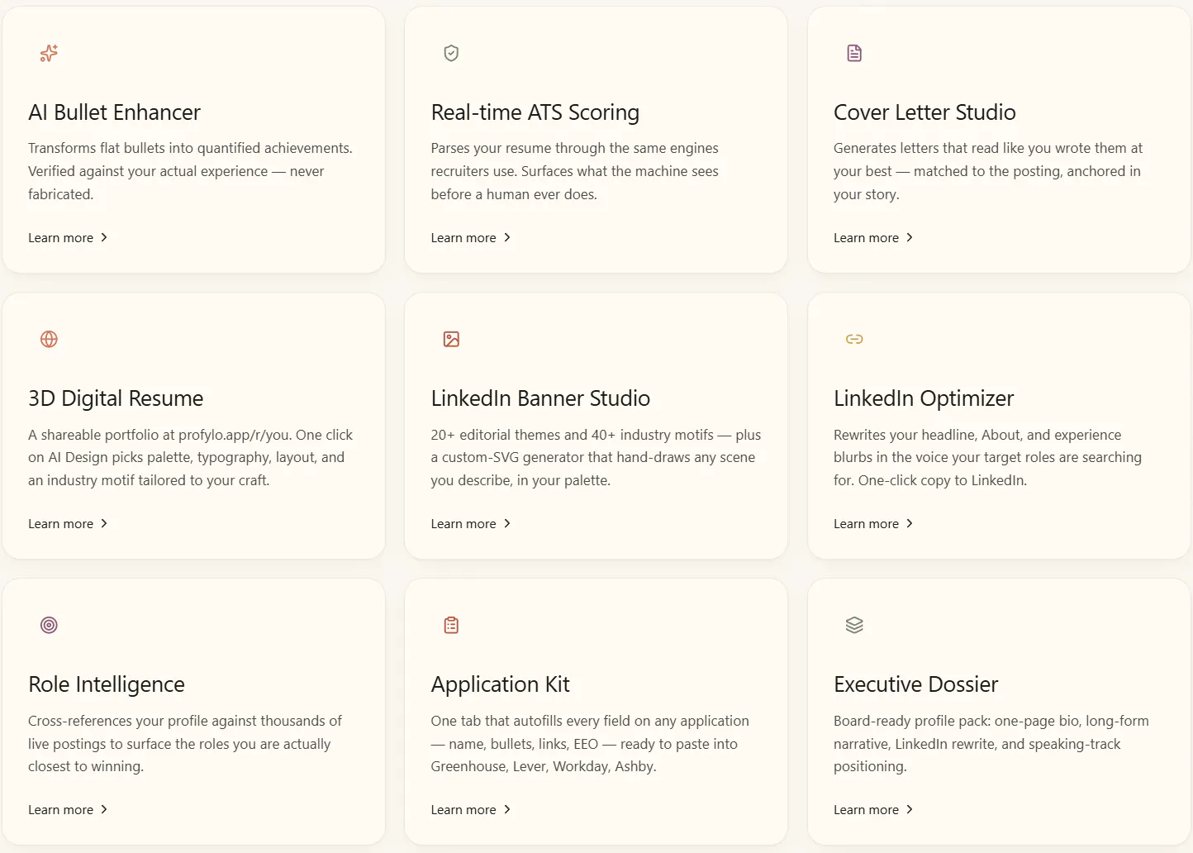Open Learn more under LinkedIn Optimizer

(873, 524)
